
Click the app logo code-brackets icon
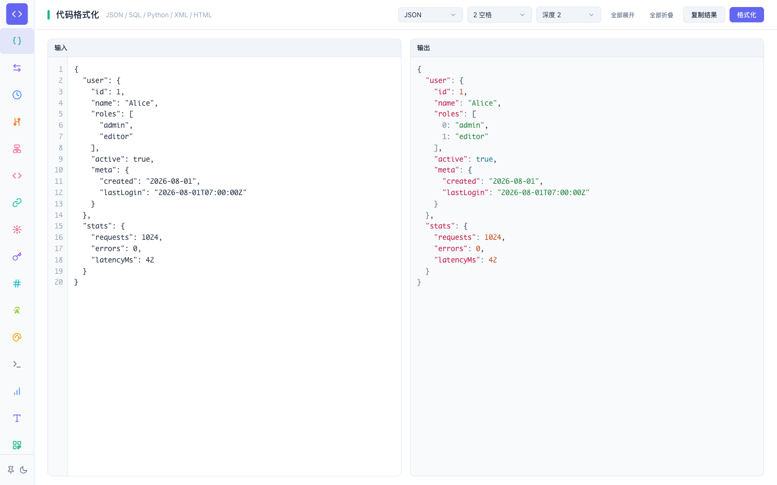(x=17, y=14)
